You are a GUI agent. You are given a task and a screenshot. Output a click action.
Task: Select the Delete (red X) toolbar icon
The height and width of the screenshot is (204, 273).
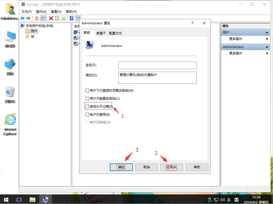[50, 18]
